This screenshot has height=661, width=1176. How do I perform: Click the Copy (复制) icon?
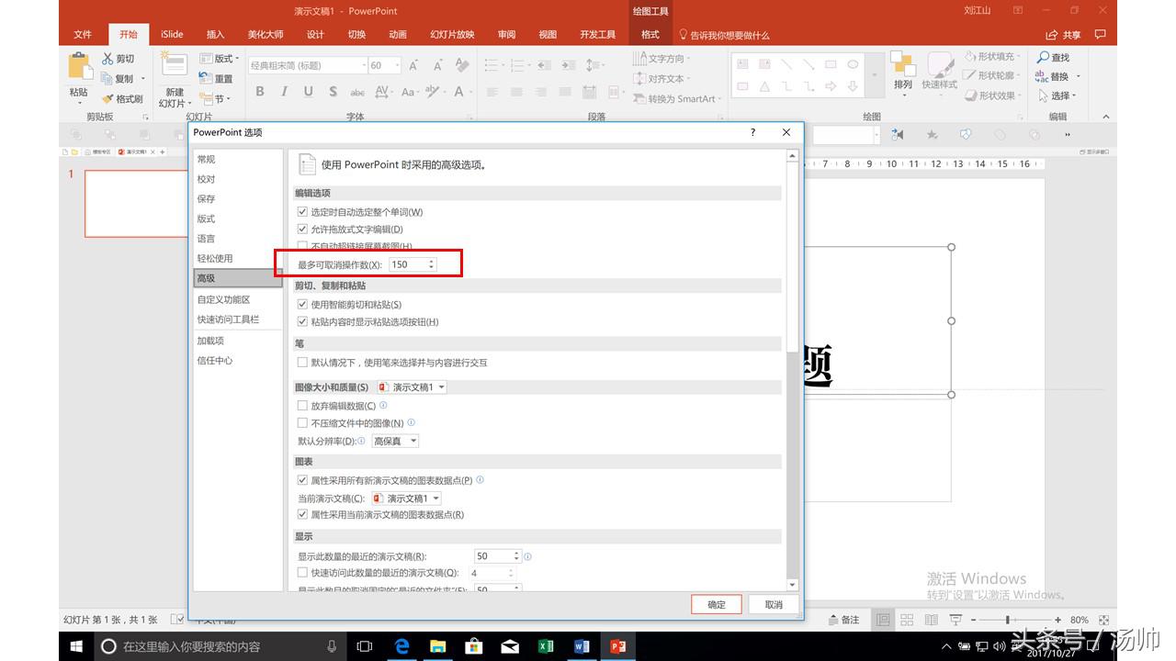[107, 79]
